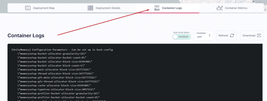Click the "Container Logs" page heading
Viewport: 267px width, 101px height.
(x=26, y=36)
